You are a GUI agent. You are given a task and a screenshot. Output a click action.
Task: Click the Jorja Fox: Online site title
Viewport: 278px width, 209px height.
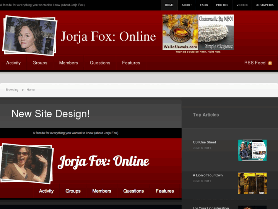[x=108, y=36]
